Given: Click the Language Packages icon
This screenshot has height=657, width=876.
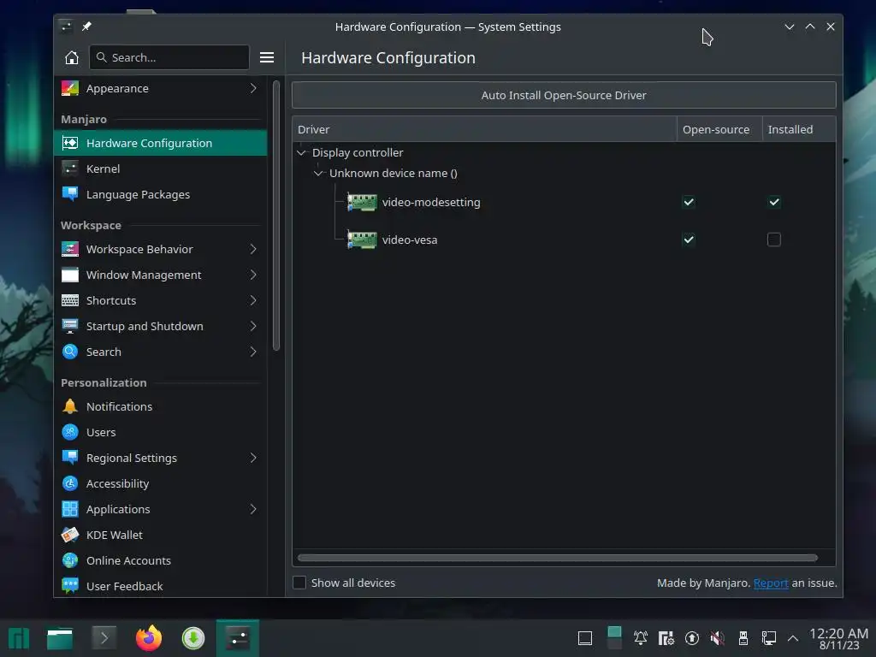Looking at the screenshot, I should [70, 194].
